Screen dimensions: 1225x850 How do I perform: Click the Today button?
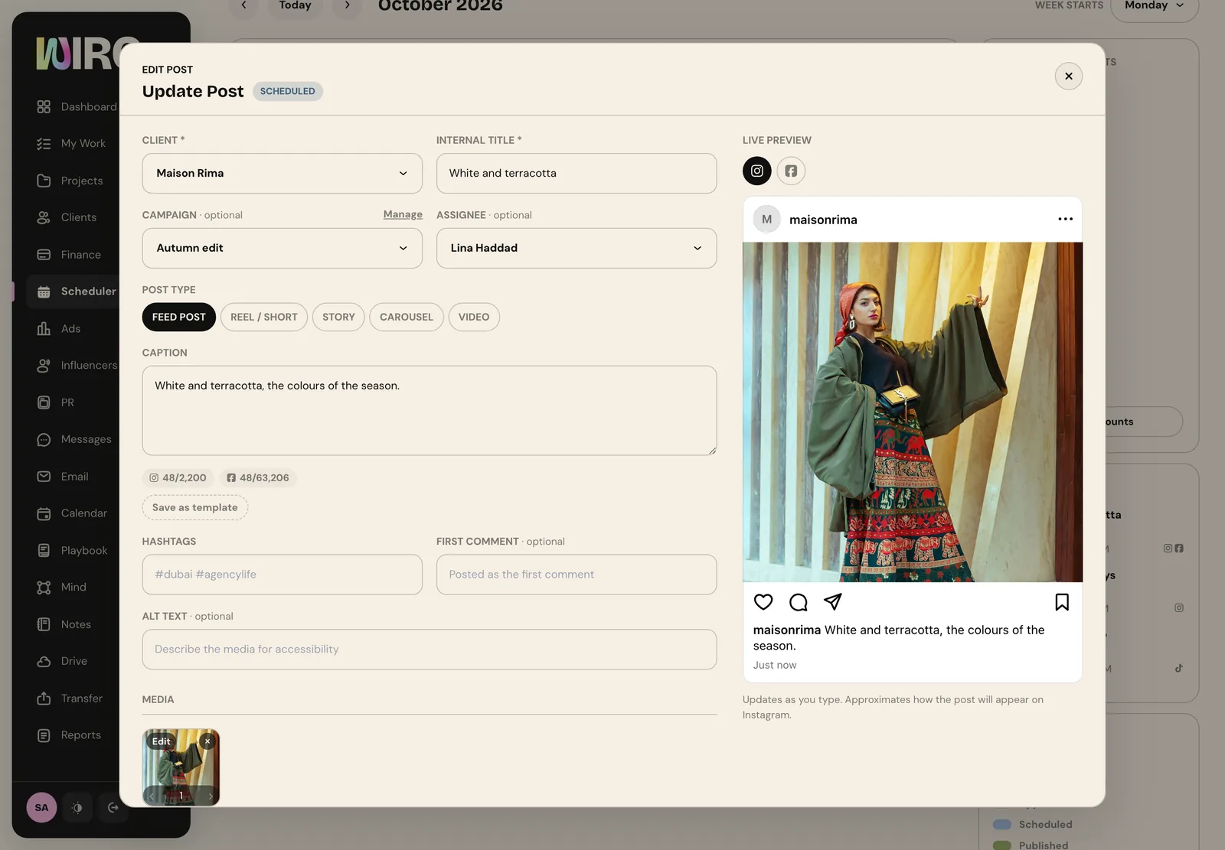295,6
